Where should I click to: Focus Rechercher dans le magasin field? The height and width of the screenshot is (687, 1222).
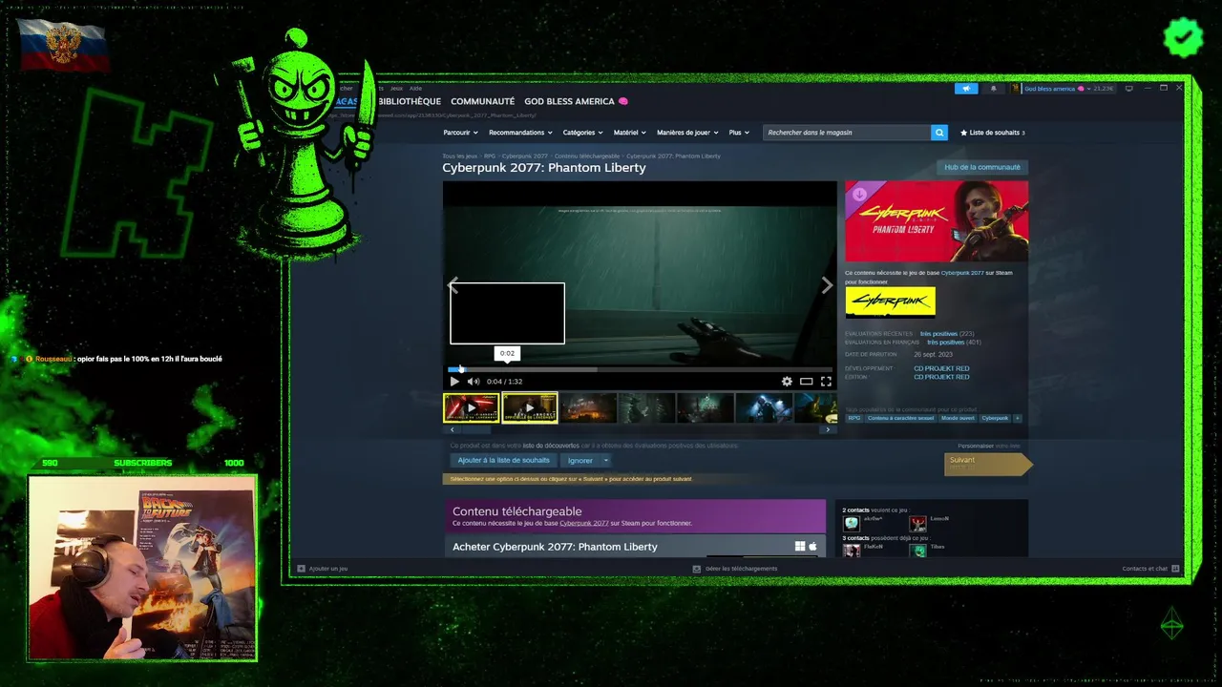point(847,133)
